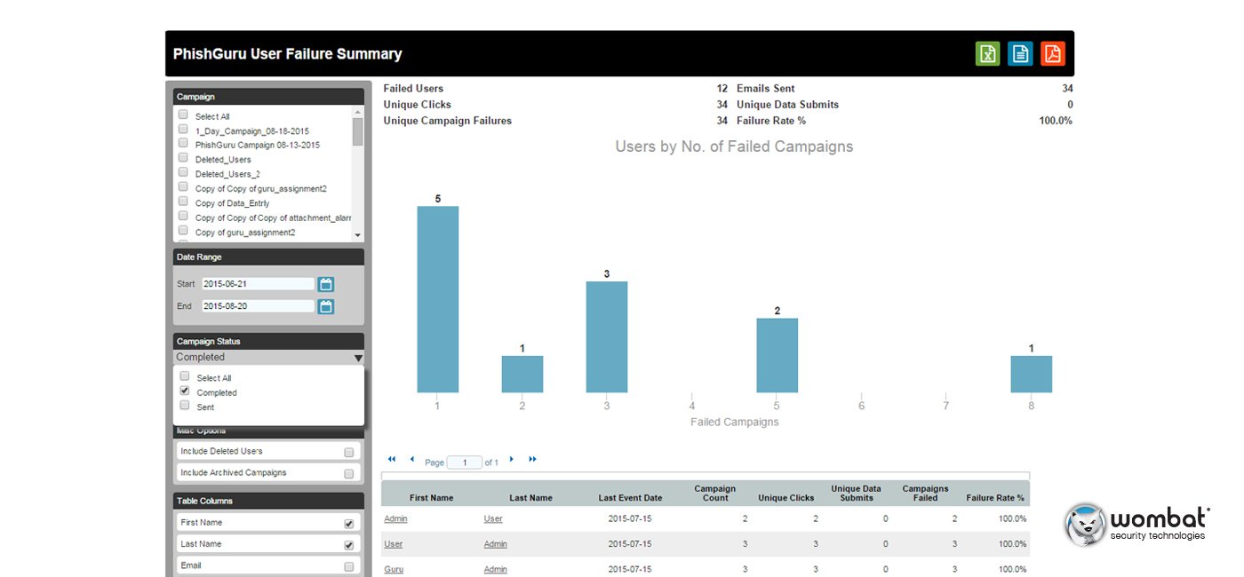Open the Guru first name link
This screenshot has height=577, width=1244.
pyautogui.click(x=393, y=569)
